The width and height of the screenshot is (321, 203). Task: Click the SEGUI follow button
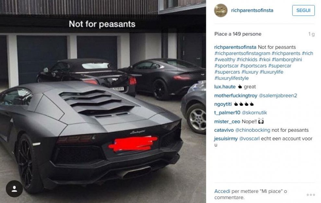[303, 10]
